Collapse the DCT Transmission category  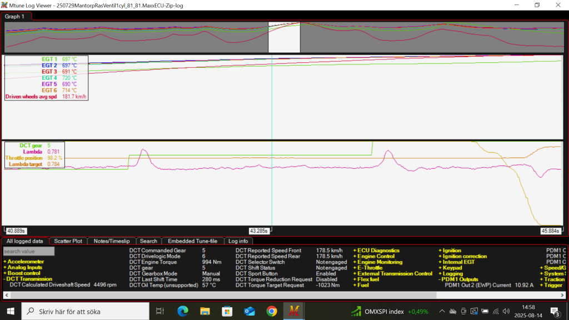pos(28,279)
